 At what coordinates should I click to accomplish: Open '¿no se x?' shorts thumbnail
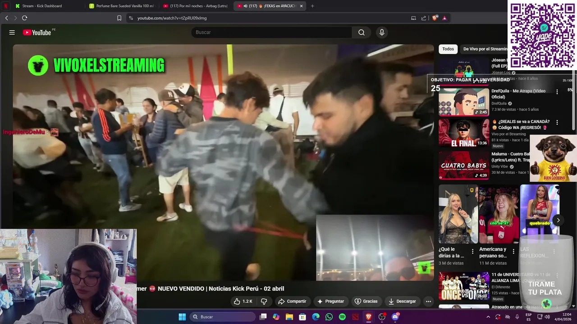(x=499, y=214)
